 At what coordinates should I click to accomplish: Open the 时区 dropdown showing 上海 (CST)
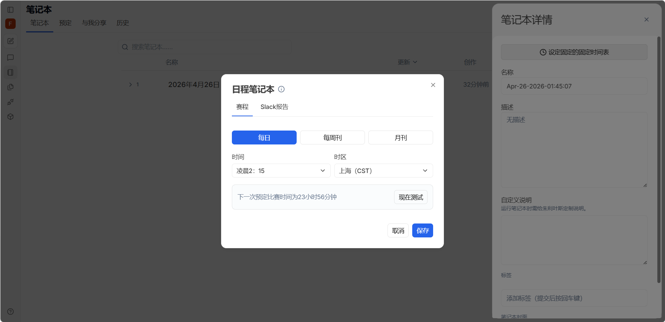click(384, 171)
